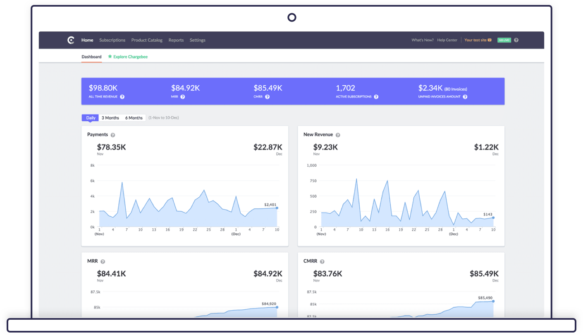Click Unpaid Invoices Amount help icon

pyautogui.click(x=465, y=97)
